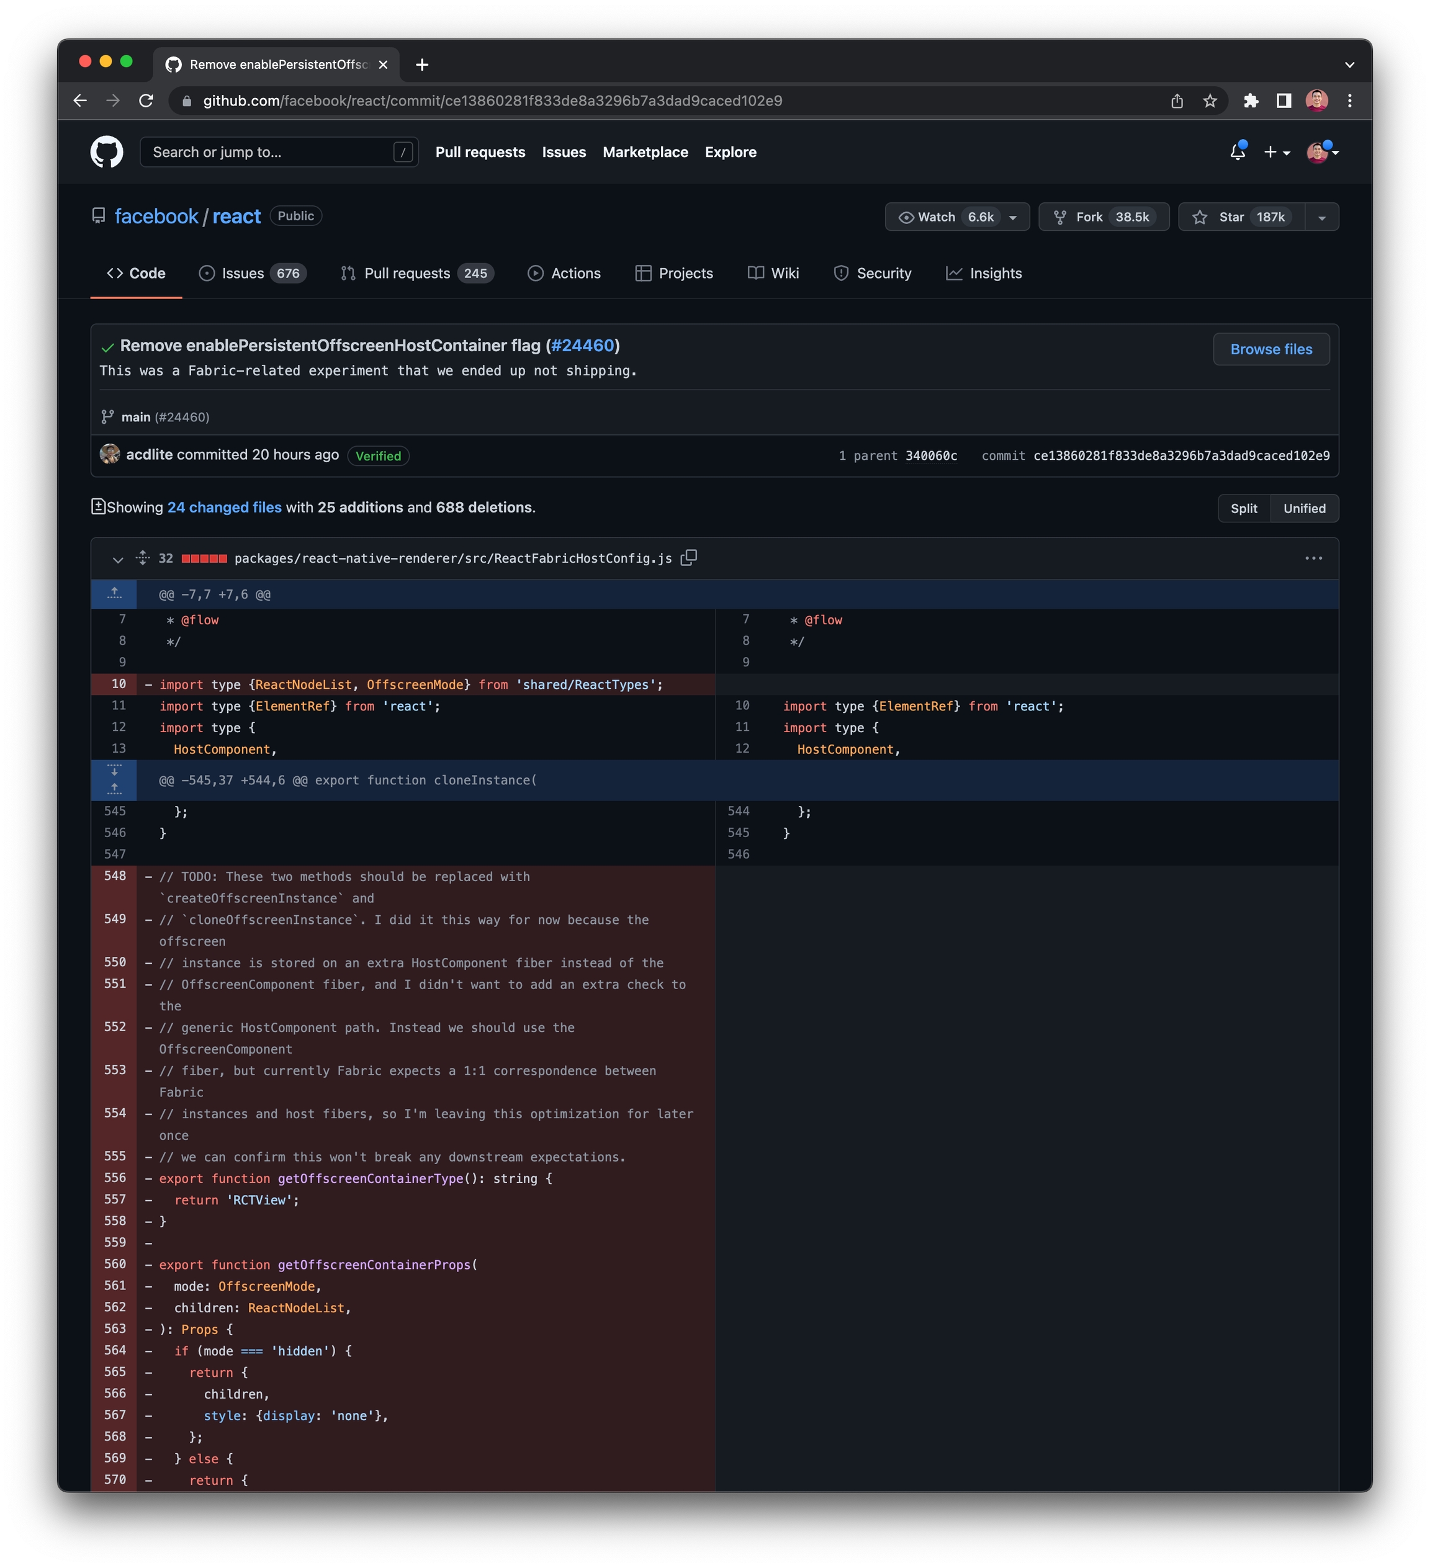The height and width of the screenshot is (1568, 1430).
Task: Open the 24 changed files link
Action: click(x=224, y=507)
